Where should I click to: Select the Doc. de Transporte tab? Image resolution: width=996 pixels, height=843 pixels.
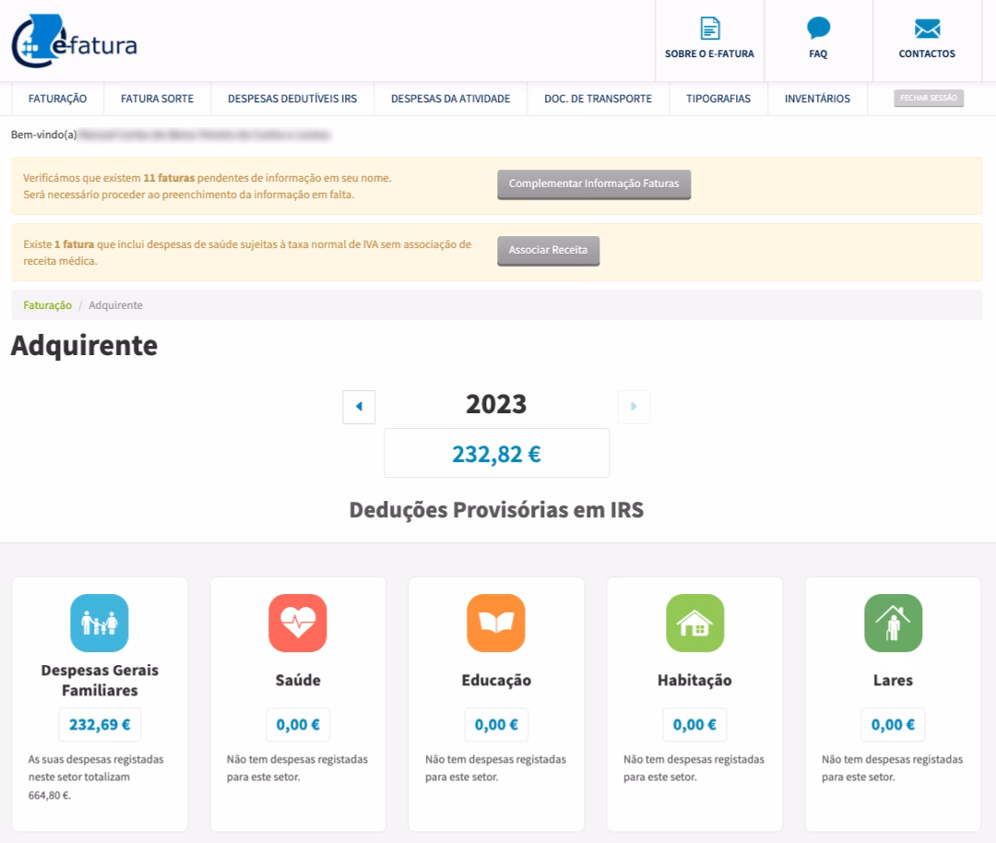click(597, 99)
